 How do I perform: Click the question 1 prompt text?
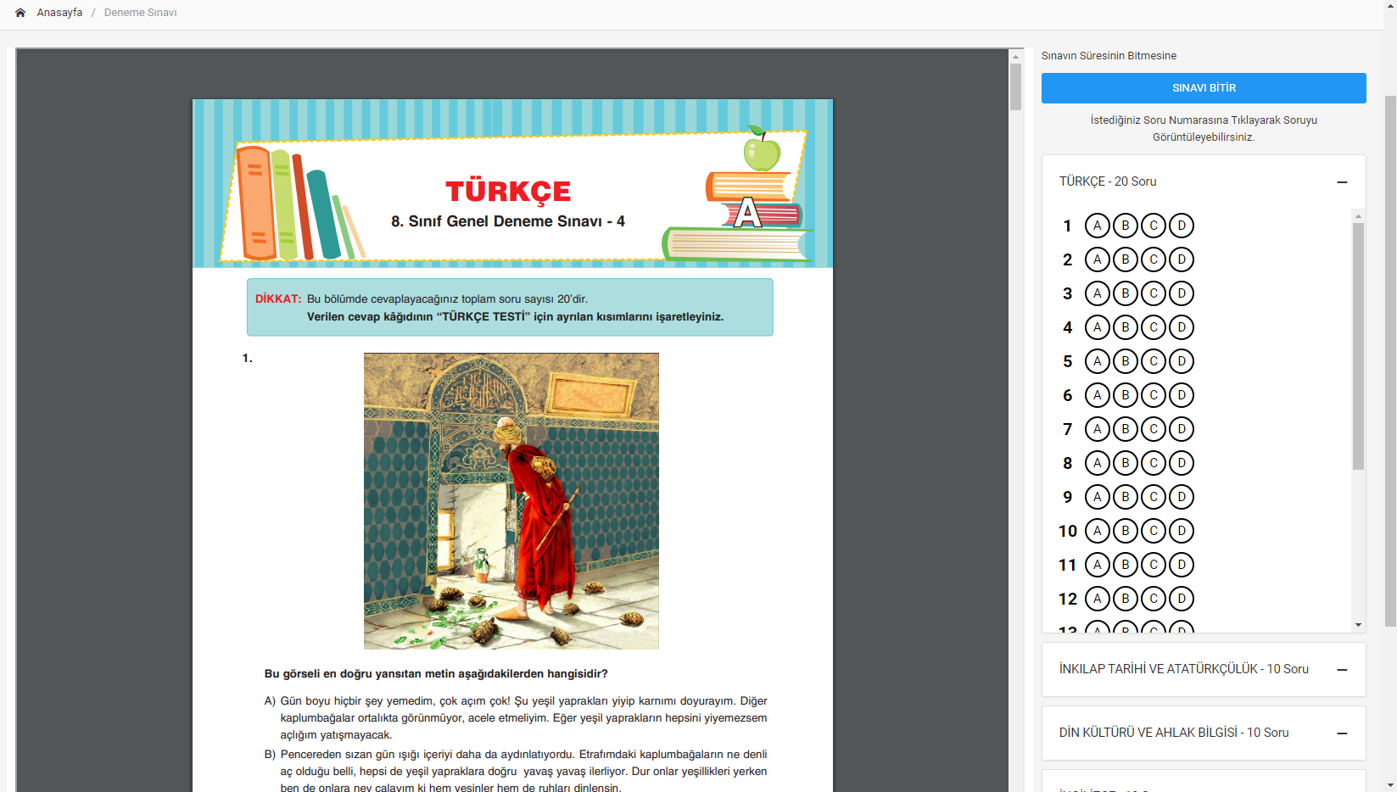(436, 674)
